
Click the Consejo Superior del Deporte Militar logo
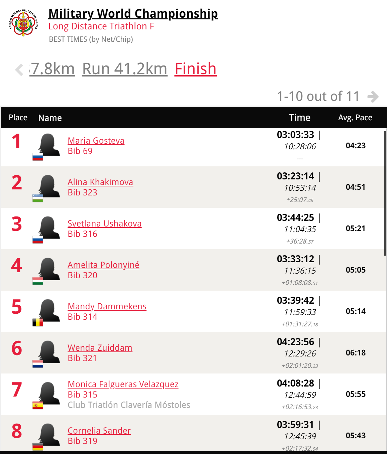click(x=23, y=23)
